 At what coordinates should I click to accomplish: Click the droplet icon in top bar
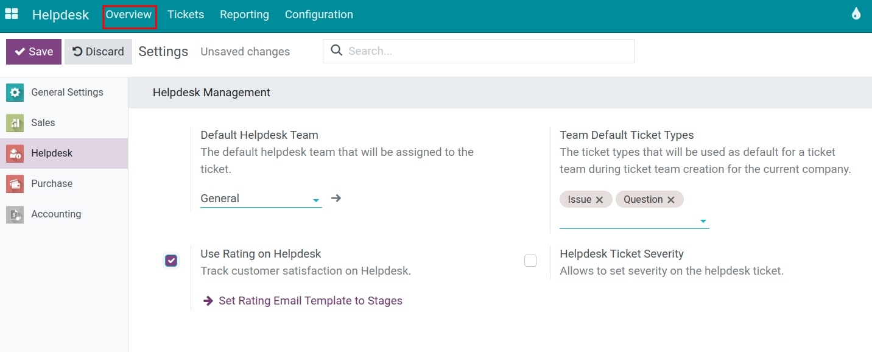[x=856, y=13]
